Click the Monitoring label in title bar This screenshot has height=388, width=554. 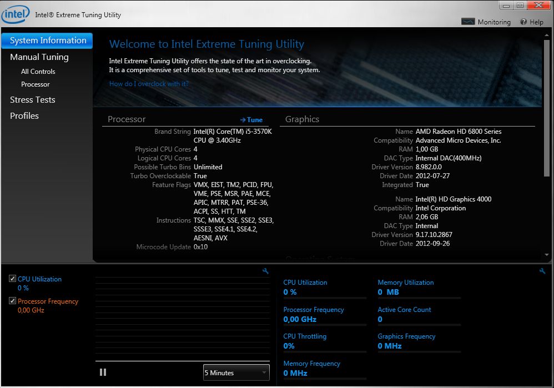[494, 22]
